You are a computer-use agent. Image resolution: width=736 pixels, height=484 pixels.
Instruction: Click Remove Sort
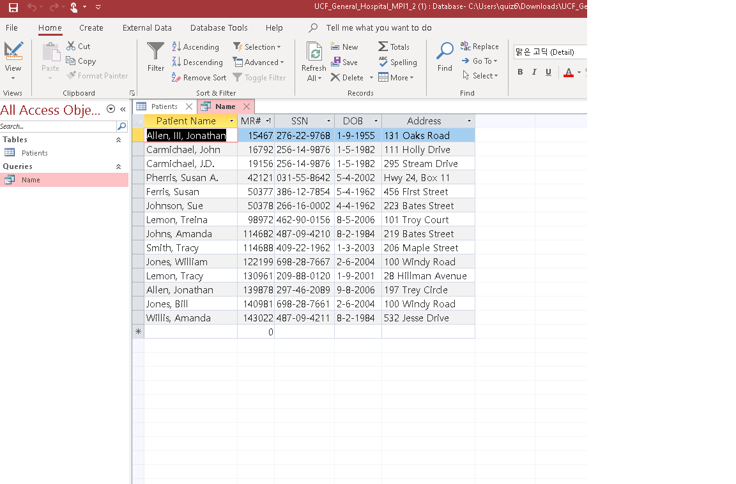click(x=199, y=77)
